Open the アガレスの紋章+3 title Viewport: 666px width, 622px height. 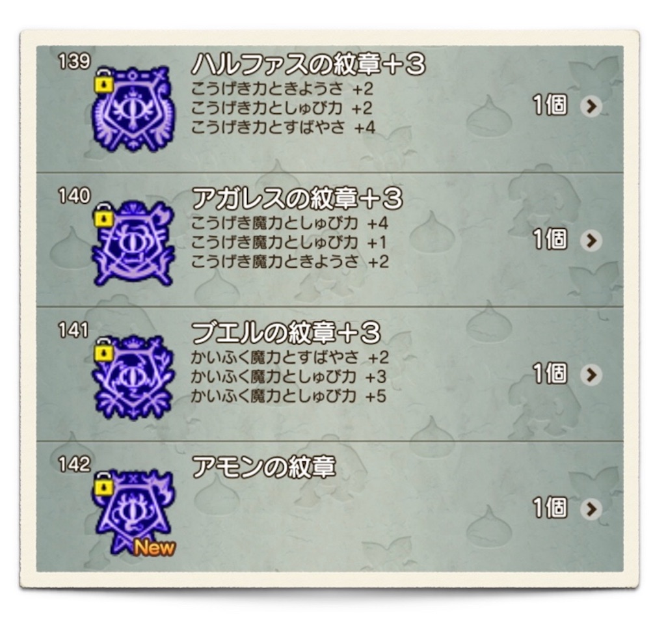coord(297,198)
